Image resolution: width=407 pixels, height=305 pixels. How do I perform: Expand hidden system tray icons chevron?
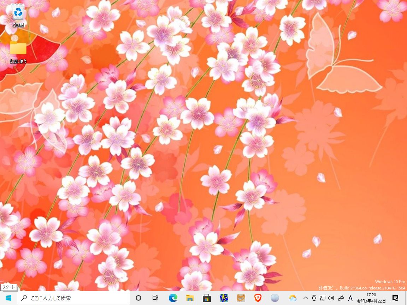[x=306, y=298]
